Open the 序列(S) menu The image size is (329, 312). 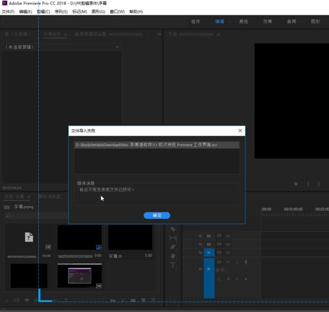(61, 12)
